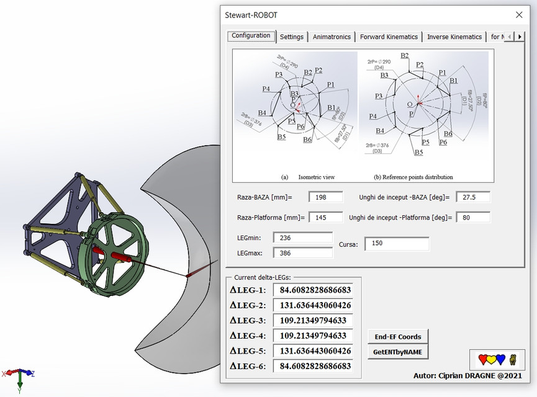This screenshot has height=397, width=537.
Task: Click the truncated 'for M' tab
Action: click(497, 37)
